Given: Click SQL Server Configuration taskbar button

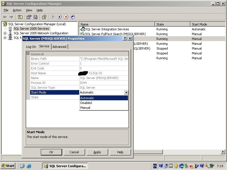Looking at the screenshot, I should (66, 166).
